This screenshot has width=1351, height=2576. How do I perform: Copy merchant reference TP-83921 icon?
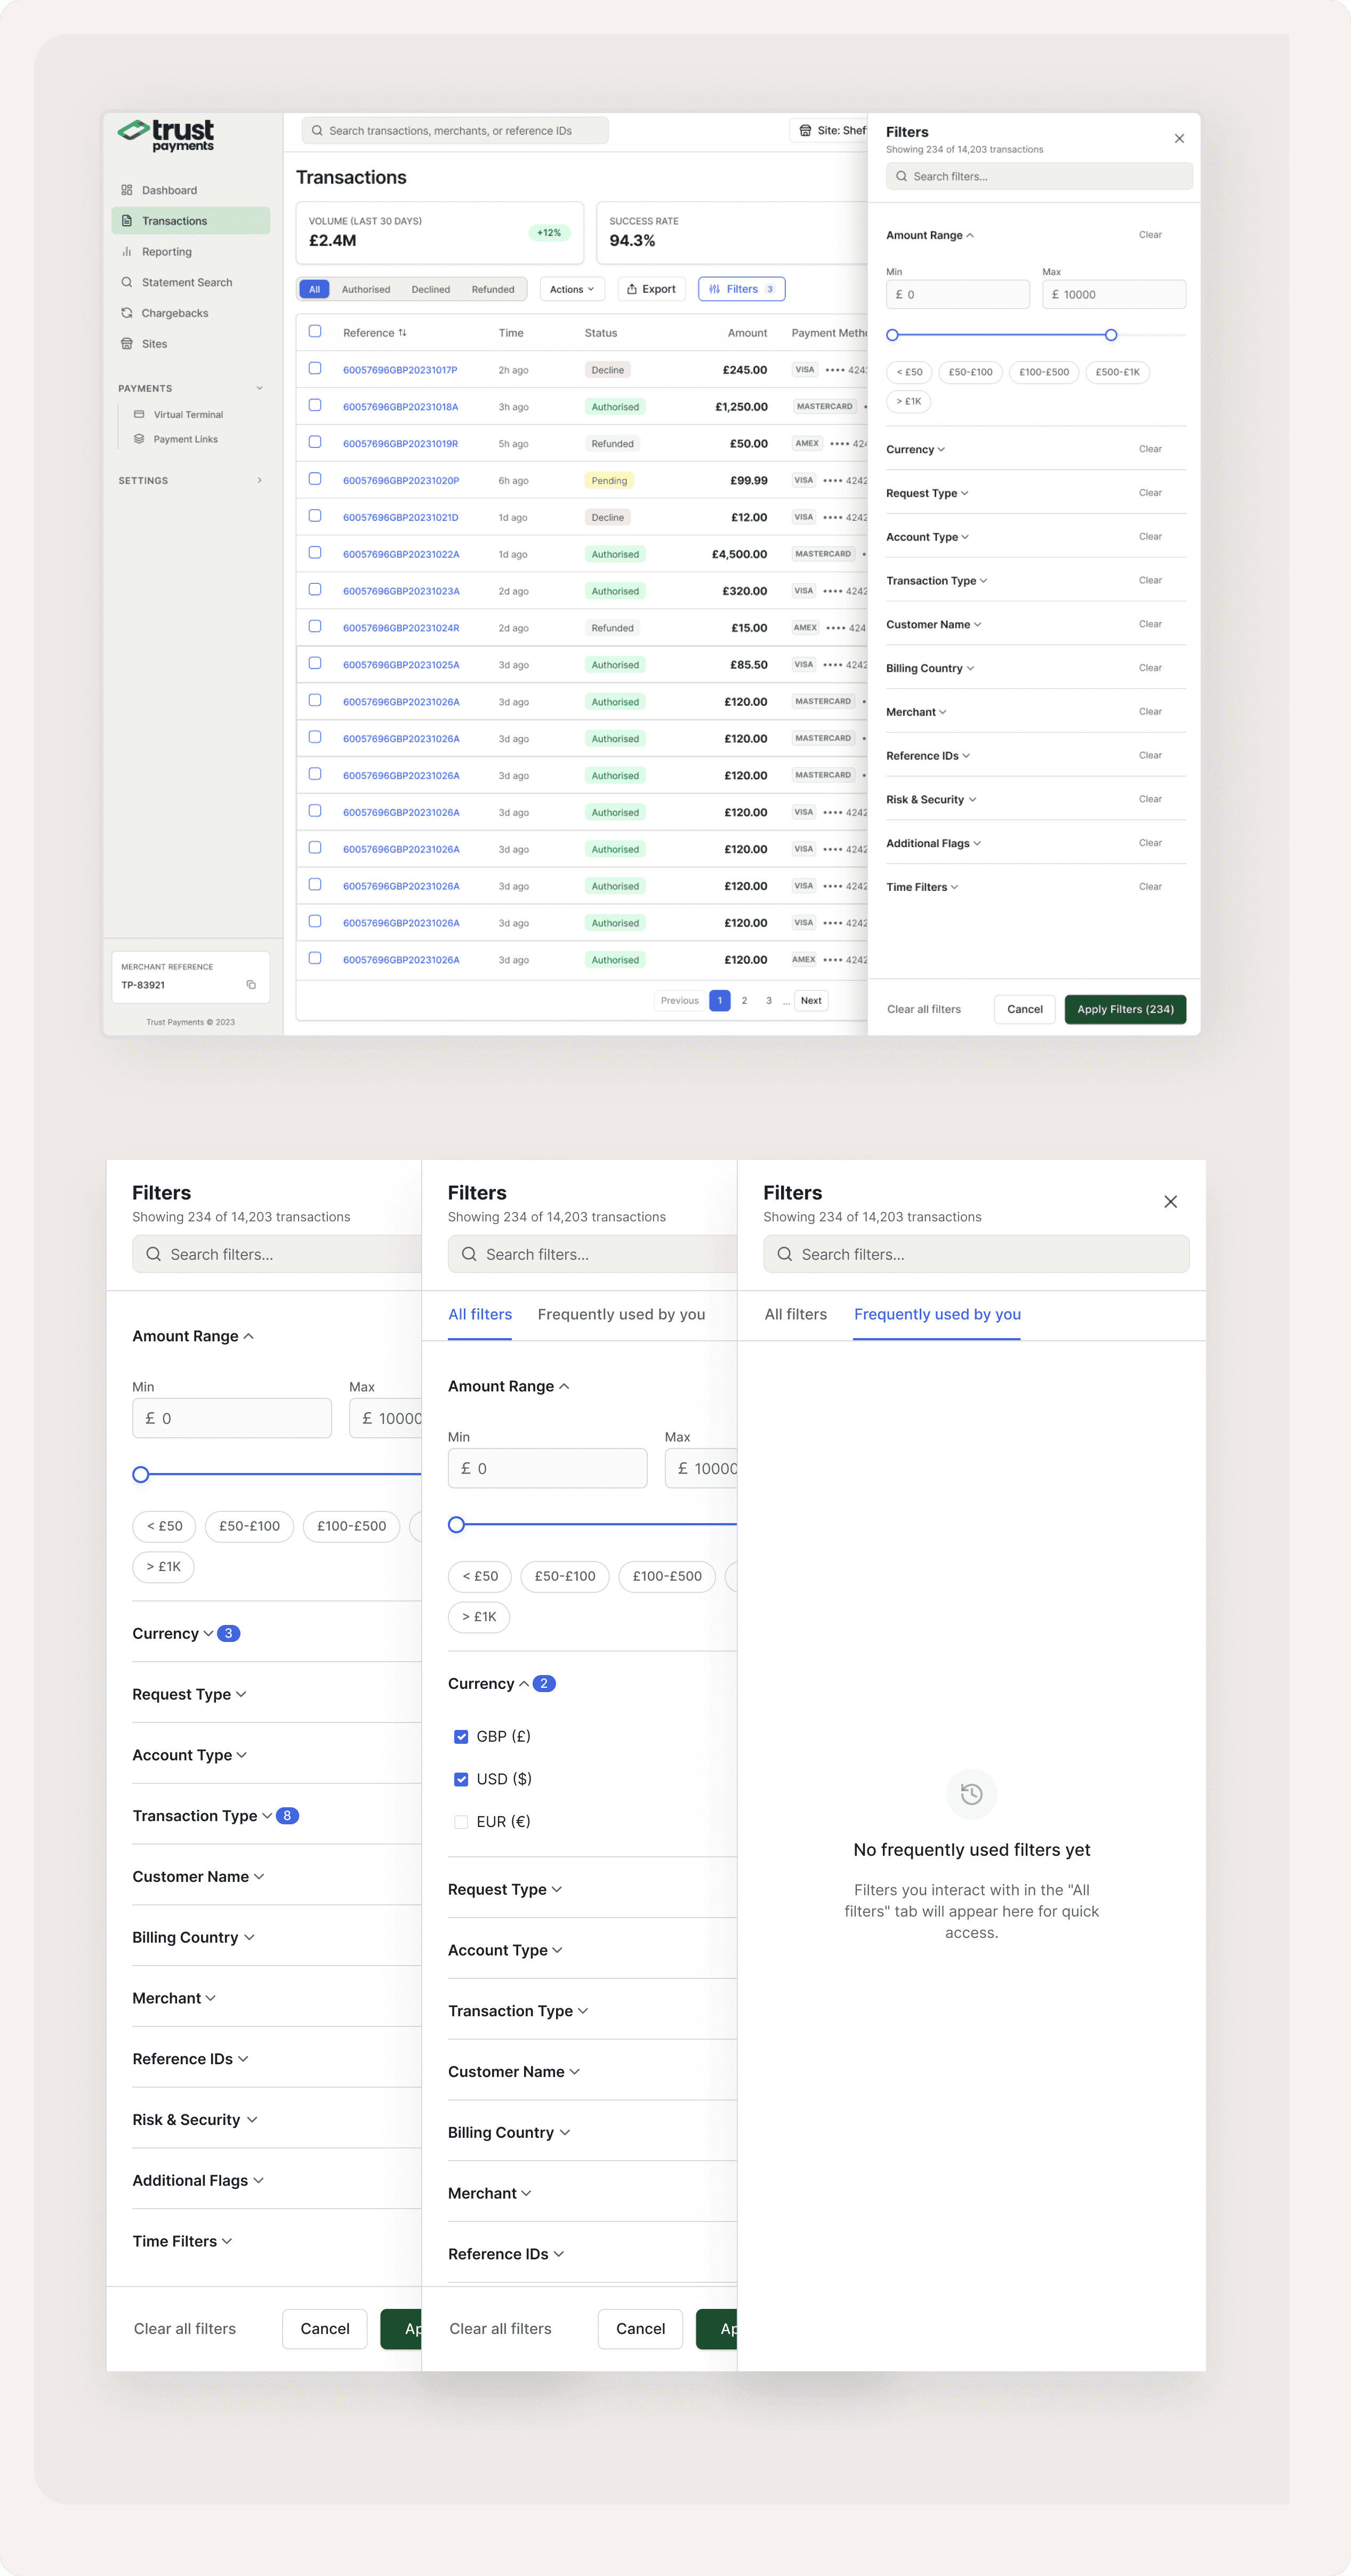[x=251, y=985]
